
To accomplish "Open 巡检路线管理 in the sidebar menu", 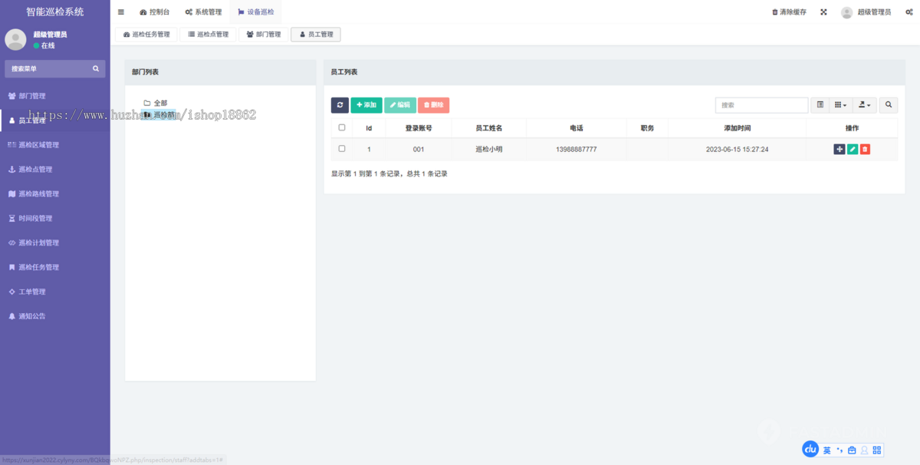I will (x=38, y=194).
